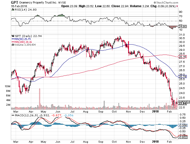
Task: Click the 22.94 last price tag
Action: (x=182, y=104)
